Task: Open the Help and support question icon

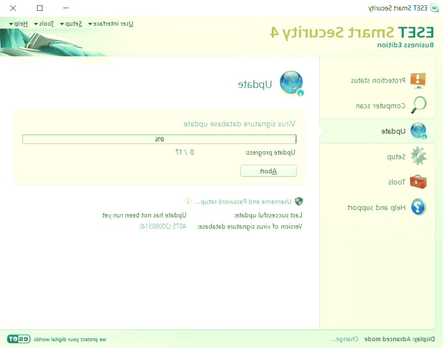Action: point(418,208)
